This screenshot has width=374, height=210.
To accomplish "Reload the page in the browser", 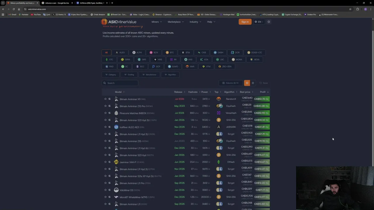I will [13, 9].
